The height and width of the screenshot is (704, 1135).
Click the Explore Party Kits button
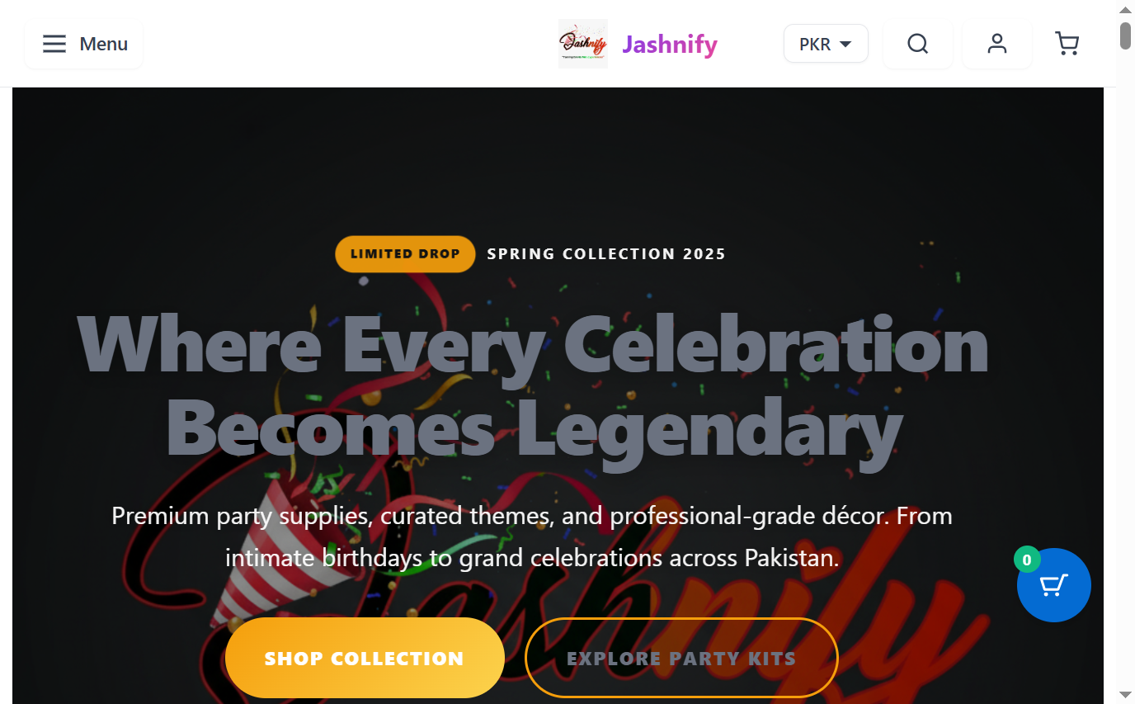[x=681, y=658]
